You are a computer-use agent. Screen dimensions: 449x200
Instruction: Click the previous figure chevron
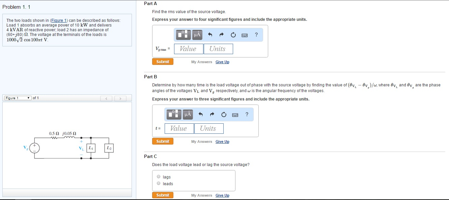pyautogui.click(x=106, y=97)
